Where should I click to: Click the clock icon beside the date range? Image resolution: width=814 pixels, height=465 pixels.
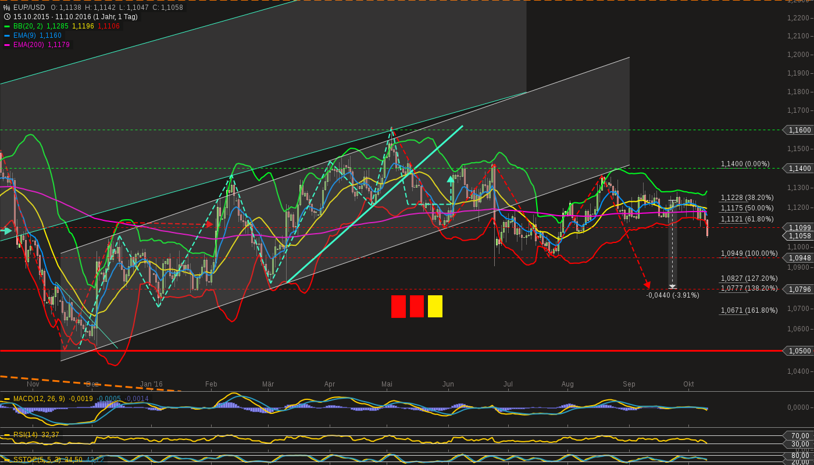pos(7,17)
